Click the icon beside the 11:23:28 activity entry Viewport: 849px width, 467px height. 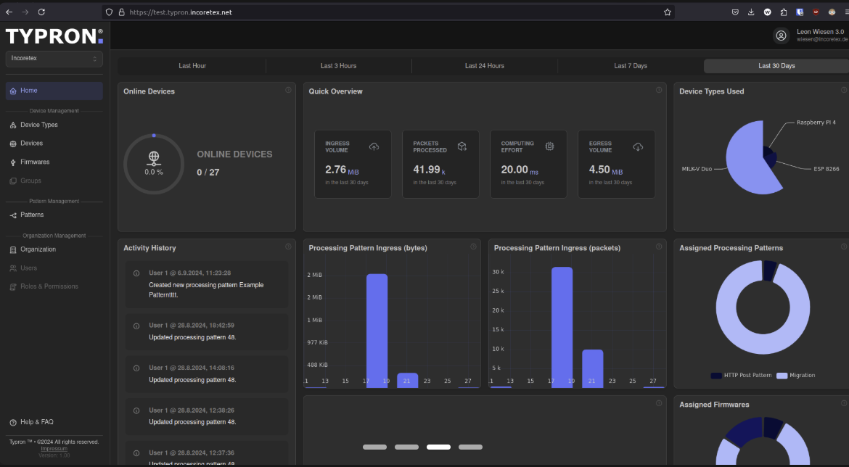136,273
